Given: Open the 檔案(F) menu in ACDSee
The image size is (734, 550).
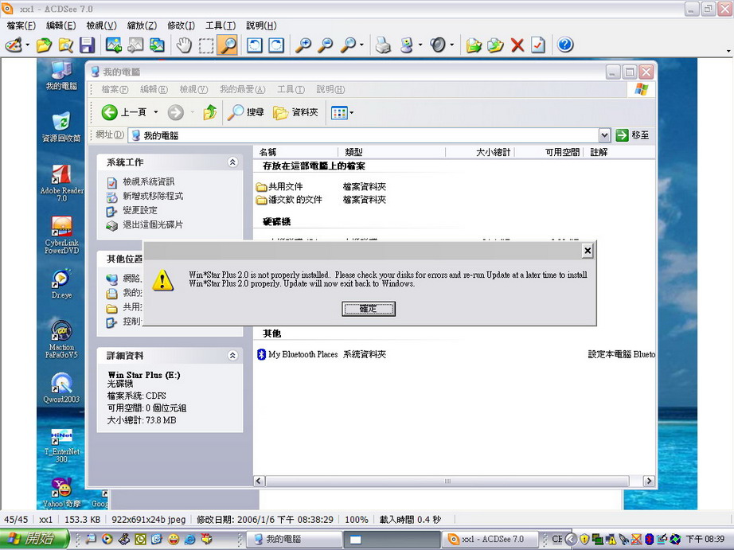Looking at the screenshot, I should pos(21,25).
